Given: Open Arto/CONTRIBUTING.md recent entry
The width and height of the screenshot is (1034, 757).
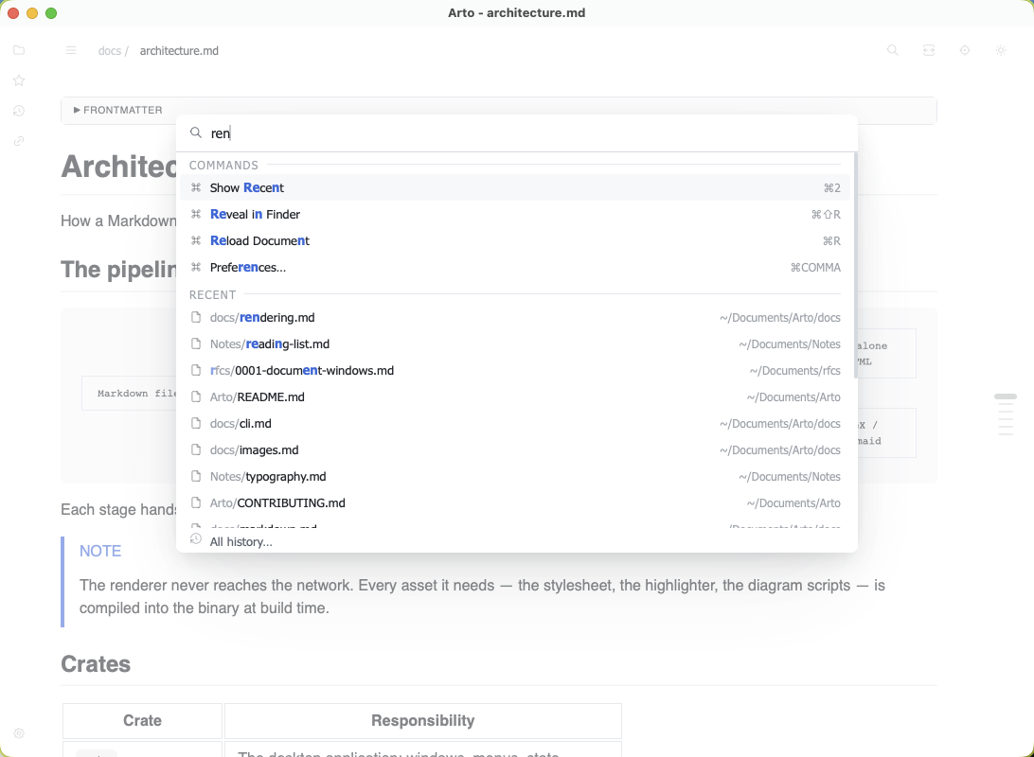Looking at the screenshot, I should (515, 502).
